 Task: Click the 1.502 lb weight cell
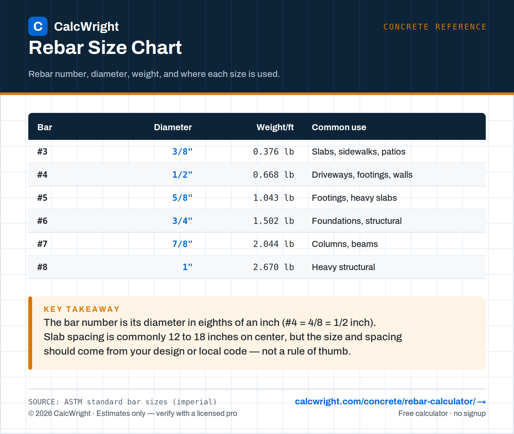point(273,221)
